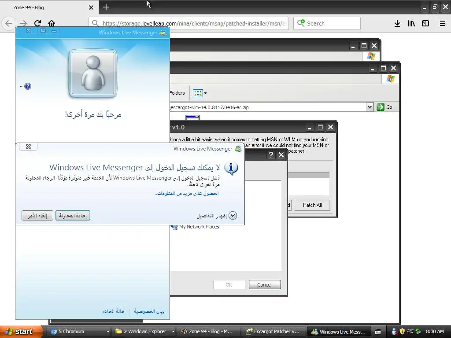The width and height of the screenshot is (451, 338).
Task: Click Messenger signed-out tray icon
Action: [x=394, y=331]
